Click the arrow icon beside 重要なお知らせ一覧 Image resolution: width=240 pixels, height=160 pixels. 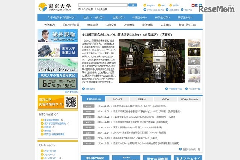180,149
